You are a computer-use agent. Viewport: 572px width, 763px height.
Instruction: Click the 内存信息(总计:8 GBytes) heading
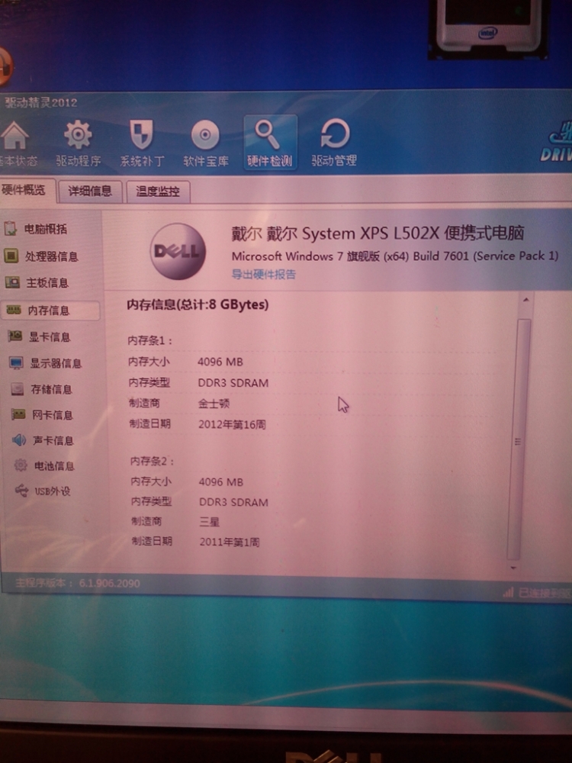(198, 304)
